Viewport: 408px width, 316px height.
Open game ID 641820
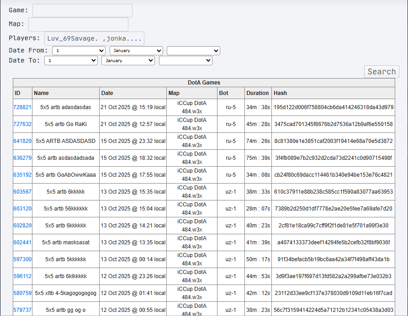(x=22, y=141)
